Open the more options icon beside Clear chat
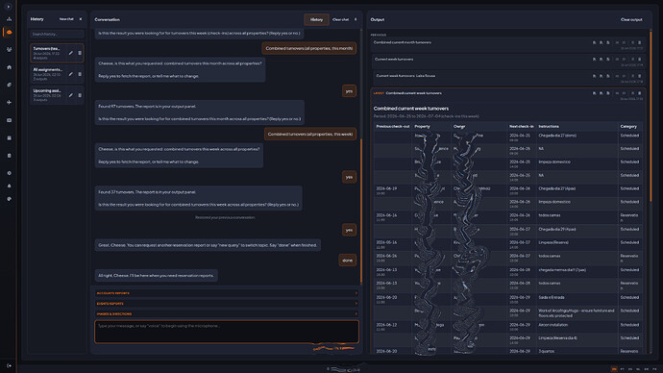The height and width of the screenshot is (373, 663). click(356, 19)
